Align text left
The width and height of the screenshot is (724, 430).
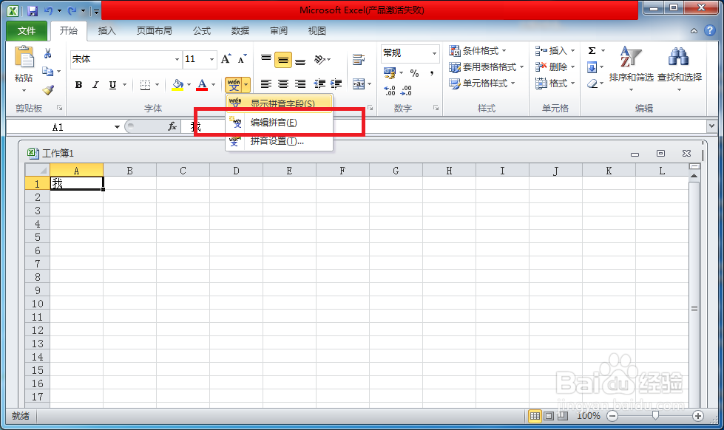tap(266, 84)
